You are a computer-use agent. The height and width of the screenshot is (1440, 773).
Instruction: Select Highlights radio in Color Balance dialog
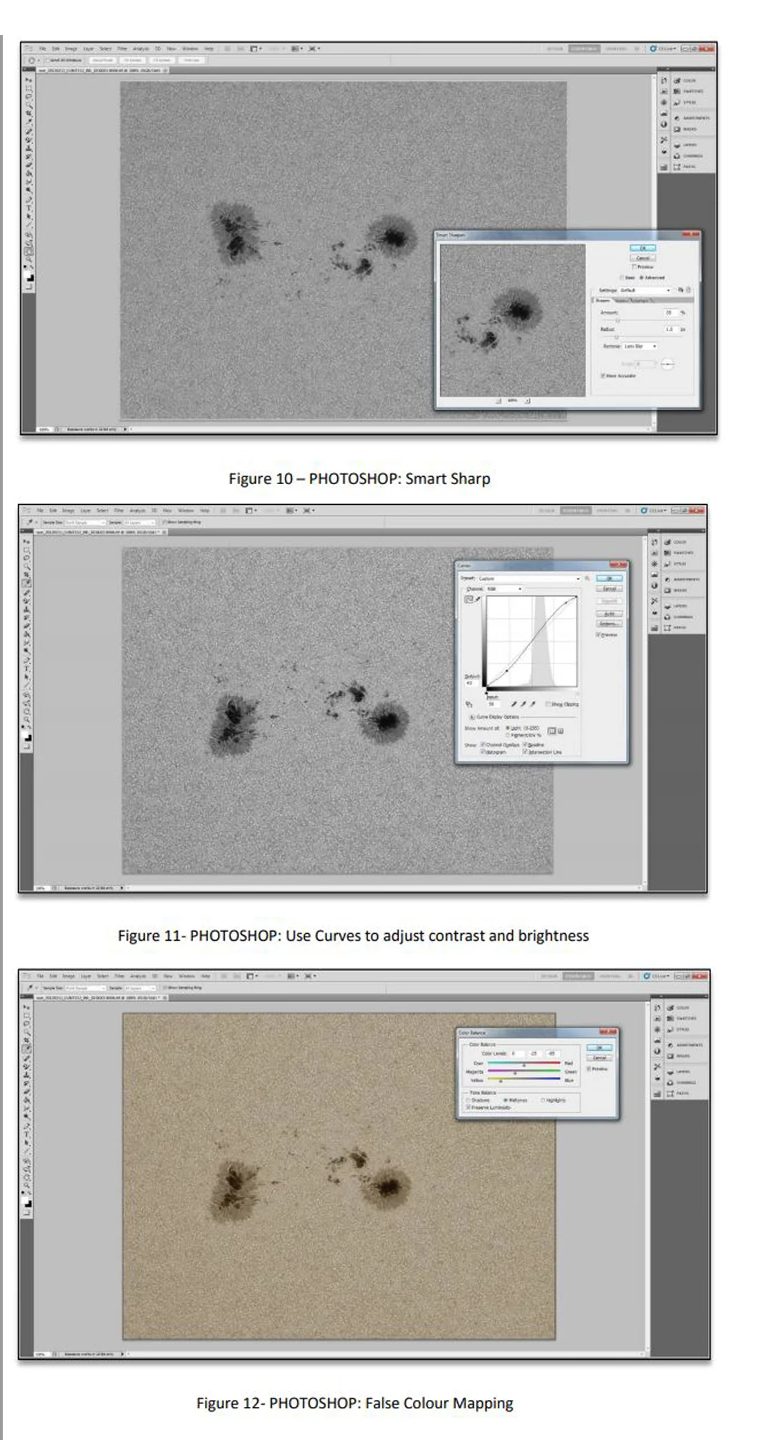click(x=543, y=1100)
